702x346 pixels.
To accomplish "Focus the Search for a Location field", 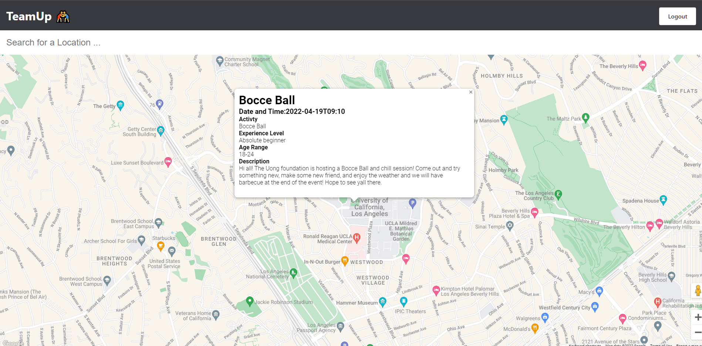I will click(351, 43).
